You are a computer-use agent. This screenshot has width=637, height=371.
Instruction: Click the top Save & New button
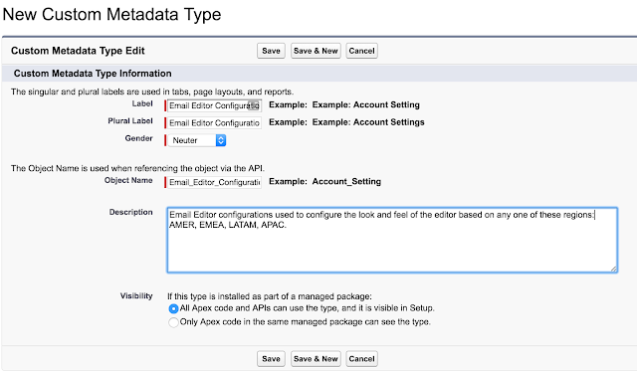[316, 51]
